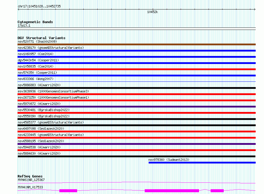The width and height of the screenshot is (264, 194).
Task: Click the red bar under nsv4233445
Action: pyautogui.click(x=136, y=138)
